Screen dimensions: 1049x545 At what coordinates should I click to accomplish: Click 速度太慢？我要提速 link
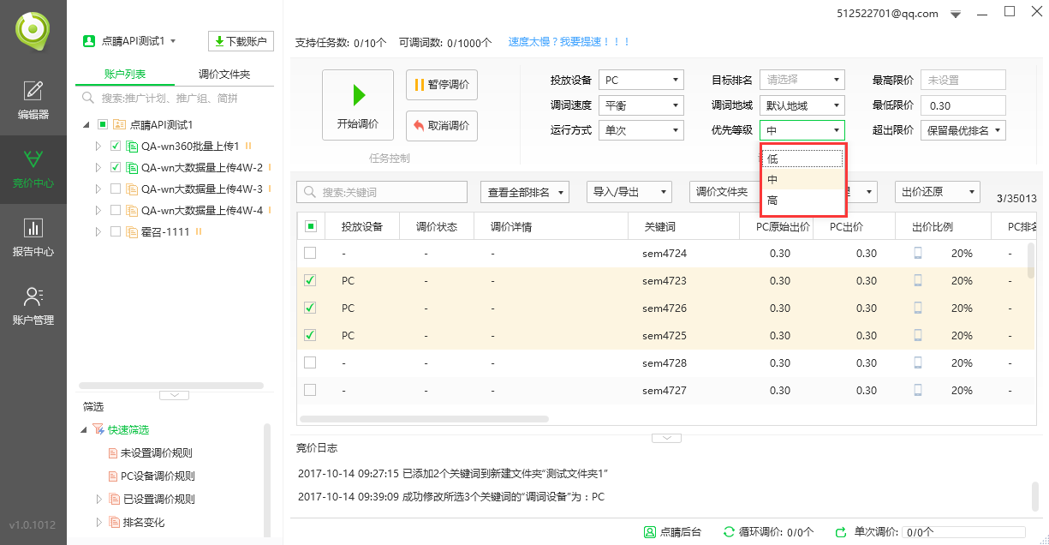pos(569,42)
